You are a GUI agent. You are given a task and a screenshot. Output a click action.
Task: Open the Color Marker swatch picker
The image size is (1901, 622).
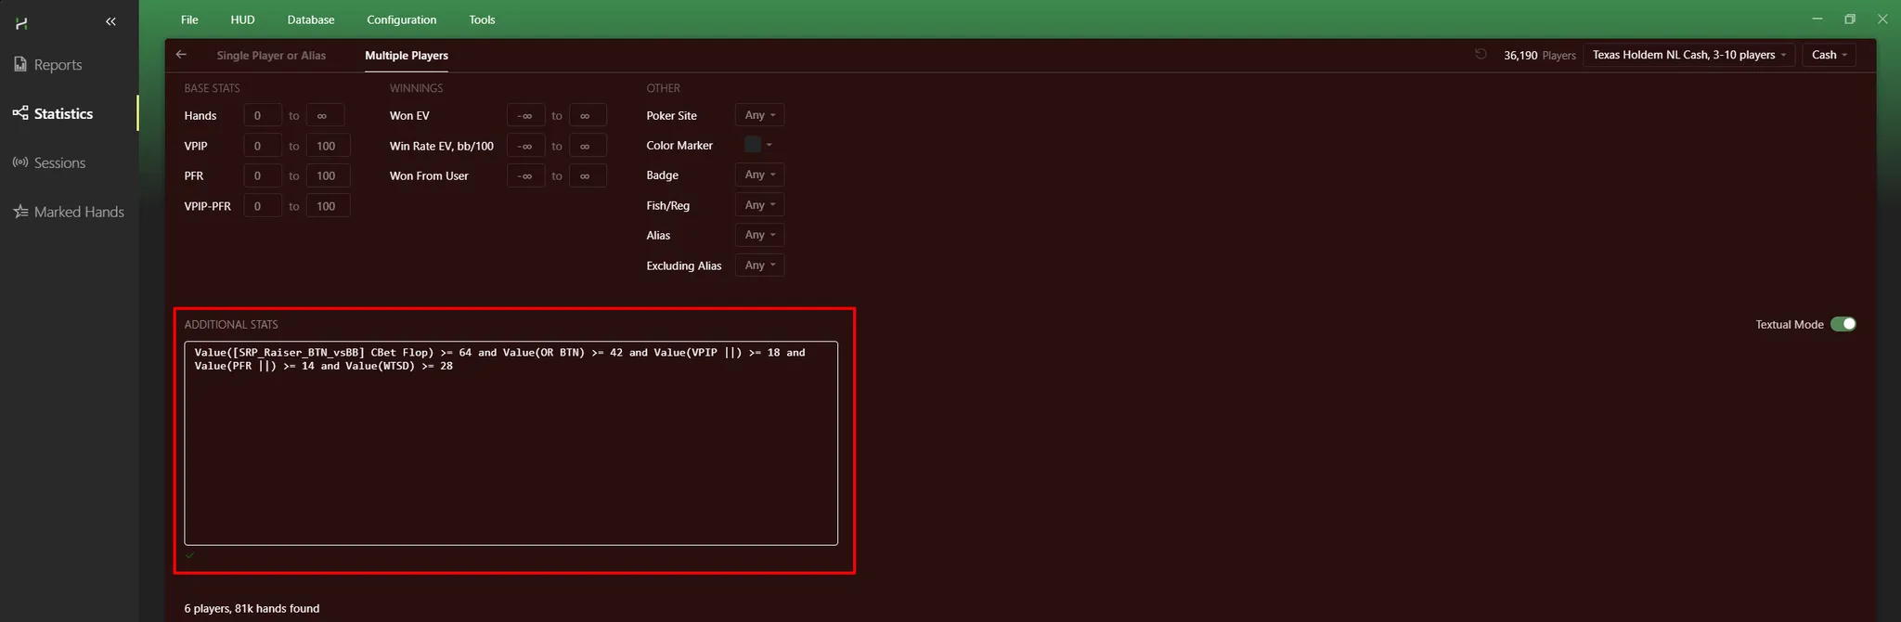pyautogui.click(x=757, y=145)
